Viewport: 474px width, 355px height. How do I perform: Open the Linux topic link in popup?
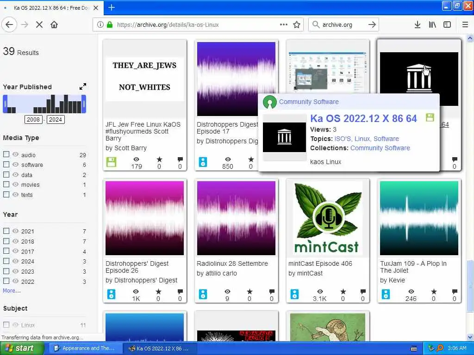pos(362,139)
